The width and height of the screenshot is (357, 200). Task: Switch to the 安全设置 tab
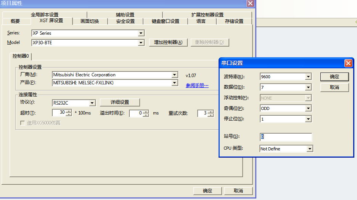click(x=125, y=21)
